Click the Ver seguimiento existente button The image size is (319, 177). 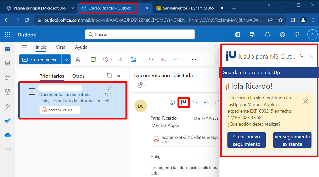tap(292, 140)
